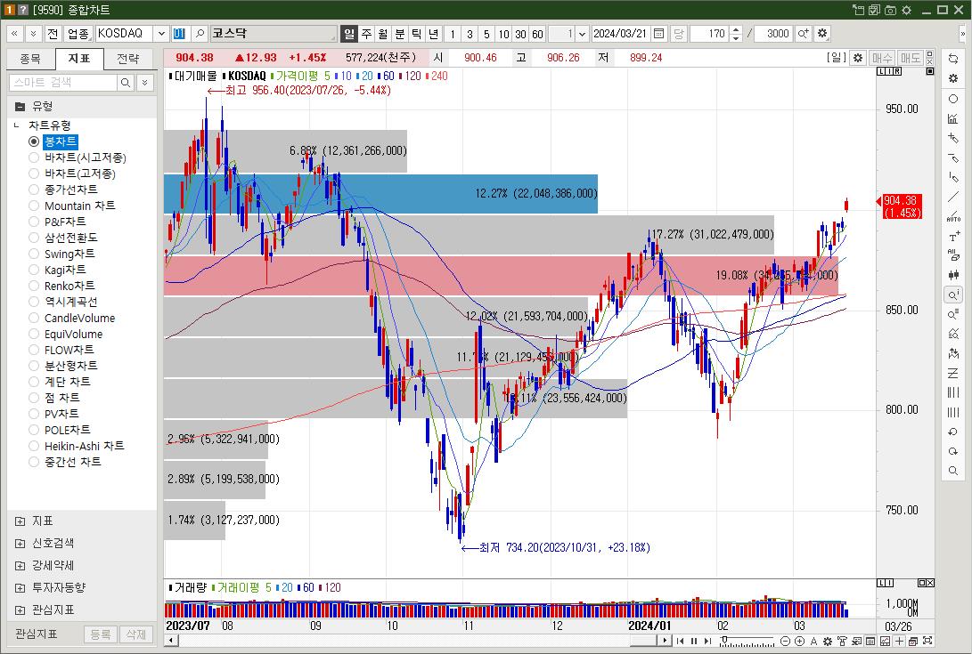This screenshot has height=654, width=972.
Task: Click the zoom-out minus circle icon
Action: coord(786,641)
